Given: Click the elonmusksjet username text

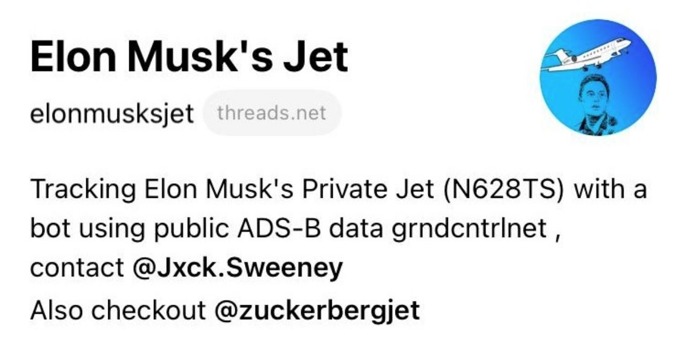Looking at the screenshot, I should [112, 114].
